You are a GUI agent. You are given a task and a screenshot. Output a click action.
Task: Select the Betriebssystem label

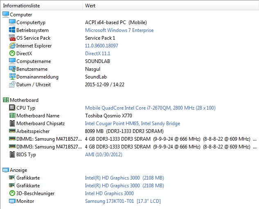coord(32,30)
